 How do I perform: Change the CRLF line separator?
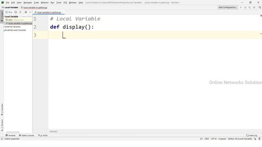click(207, 139)
